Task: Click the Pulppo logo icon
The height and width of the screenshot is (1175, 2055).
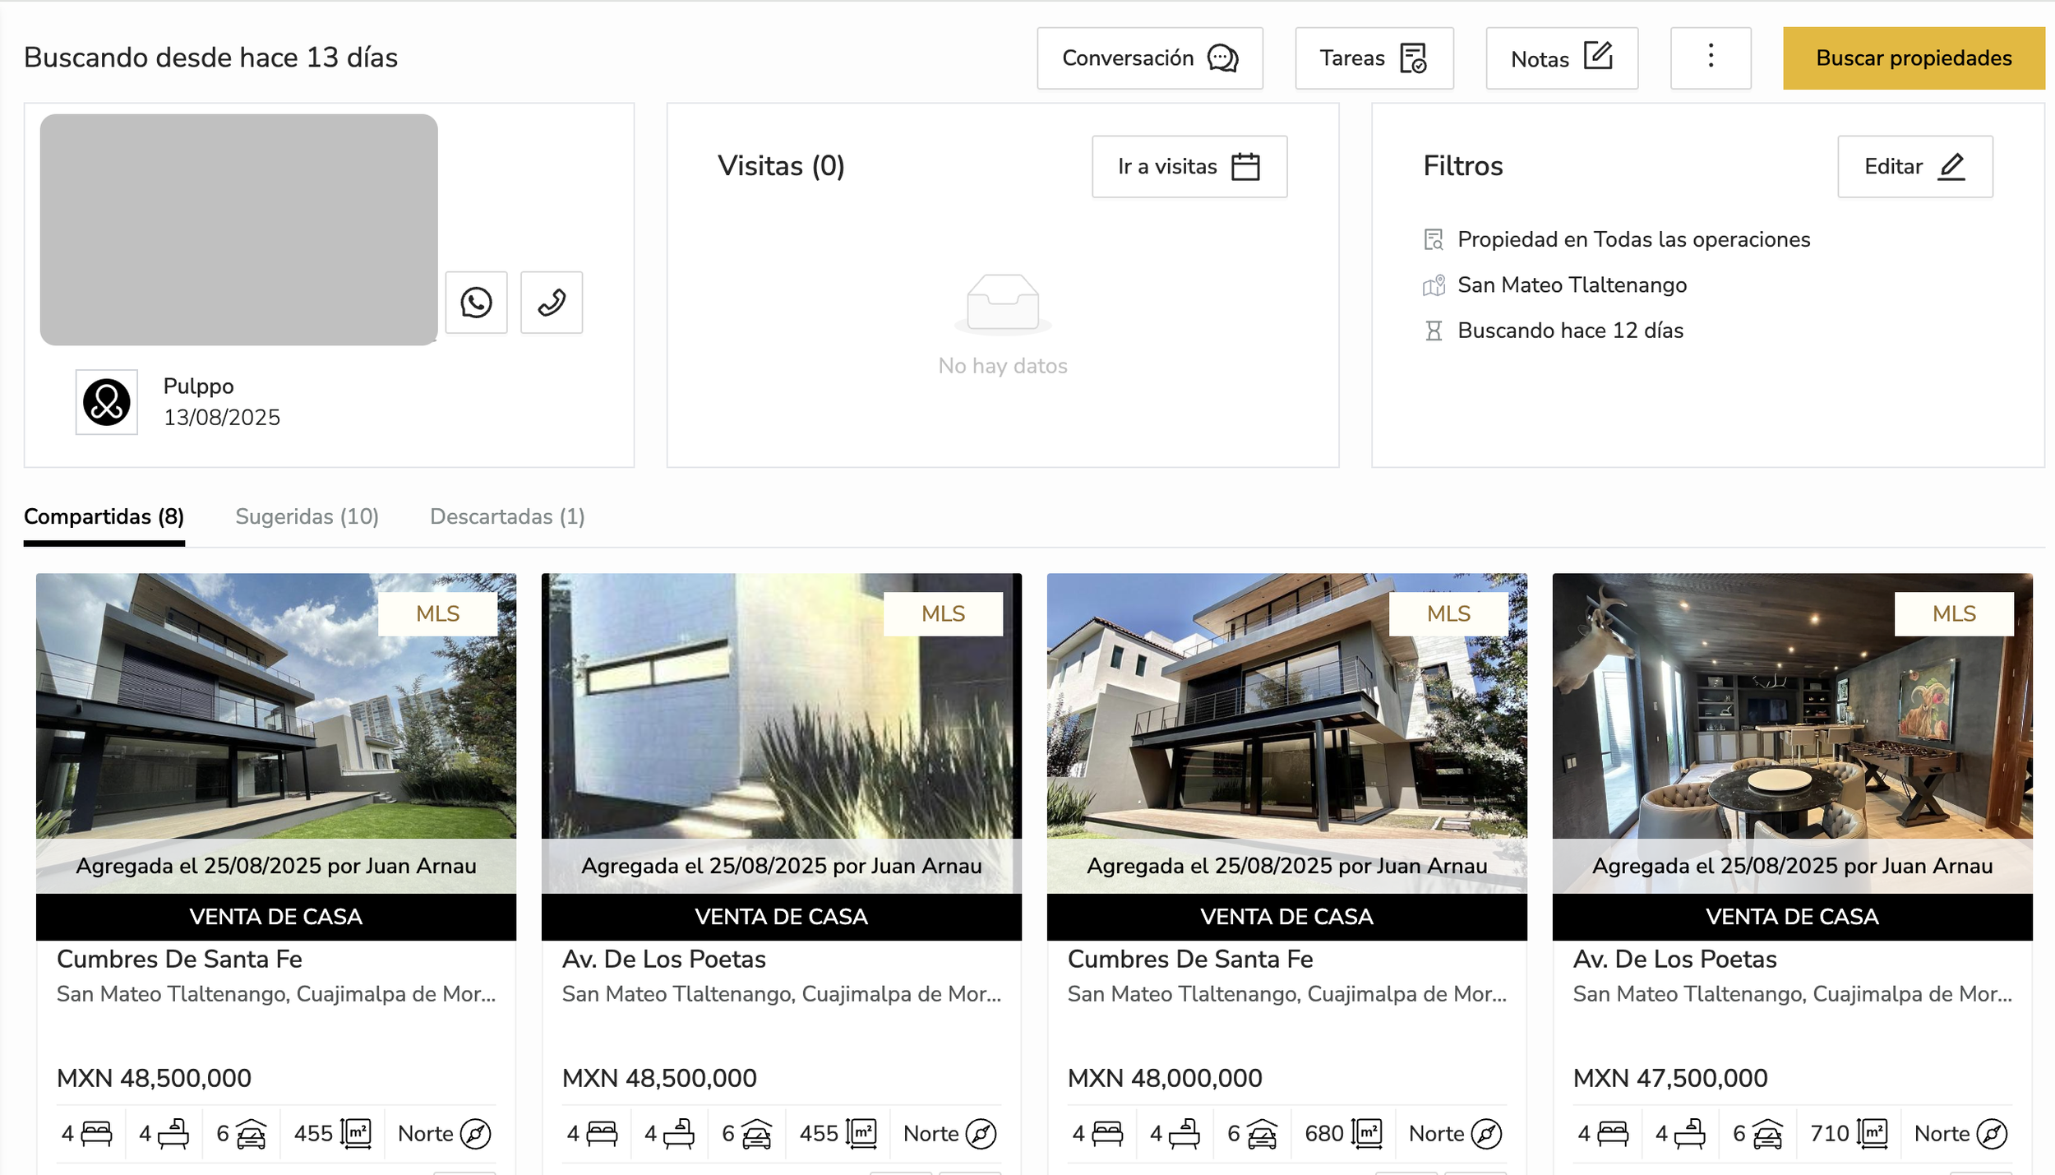Action: (107, 402)
